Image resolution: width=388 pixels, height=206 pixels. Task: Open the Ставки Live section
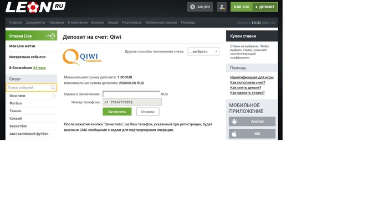(x=31, y=36)
